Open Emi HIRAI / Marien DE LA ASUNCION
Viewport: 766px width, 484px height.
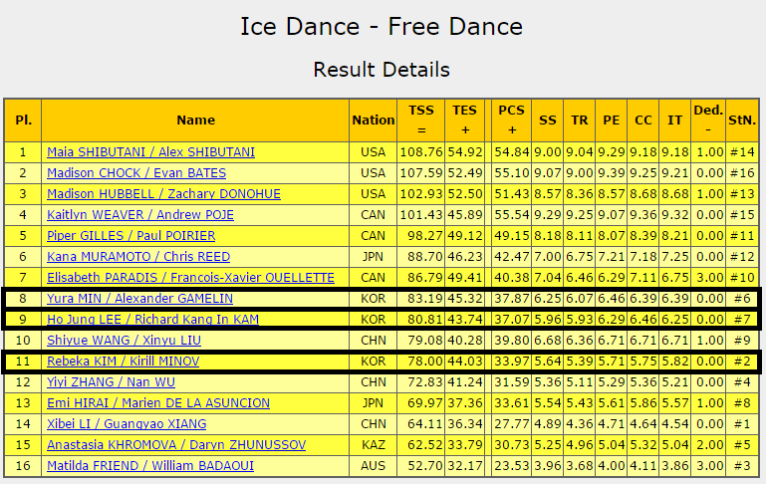click(x=158, y=403)
